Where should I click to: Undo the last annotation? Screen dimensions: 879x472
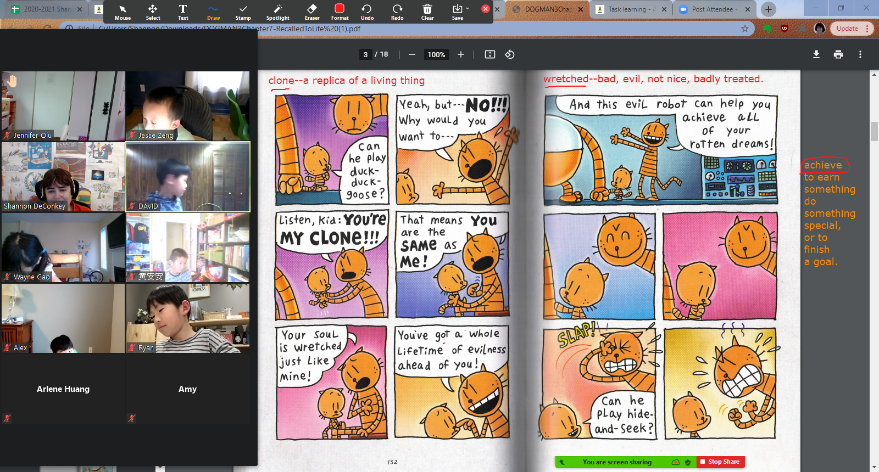(367, 12)
